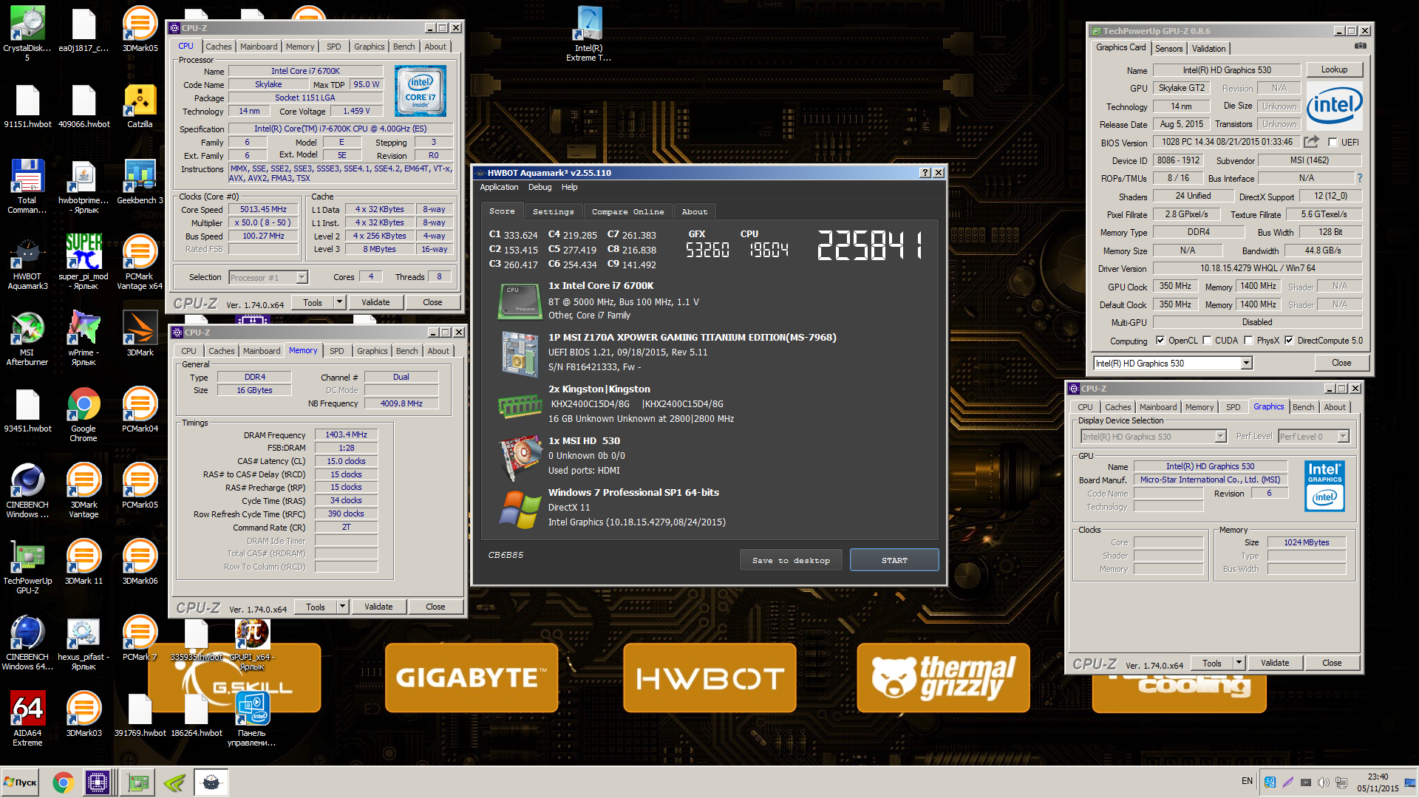Toggle the UEFI checkbox in GPU-Z

click(1333, 143)
